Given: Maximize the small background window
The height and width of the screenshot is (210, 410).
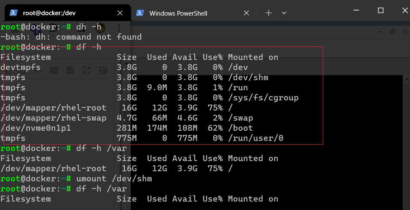Looking at the screenshot, I should [x=392, y=32].
